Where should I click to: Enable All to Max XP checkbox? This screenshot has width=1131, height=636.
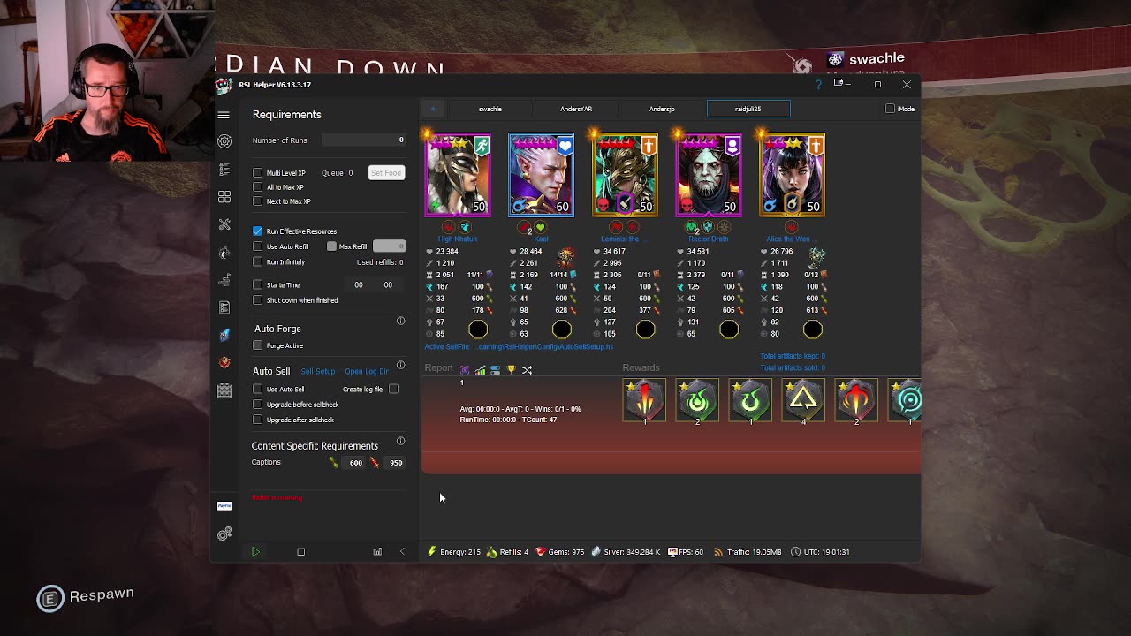pos(258,187)
